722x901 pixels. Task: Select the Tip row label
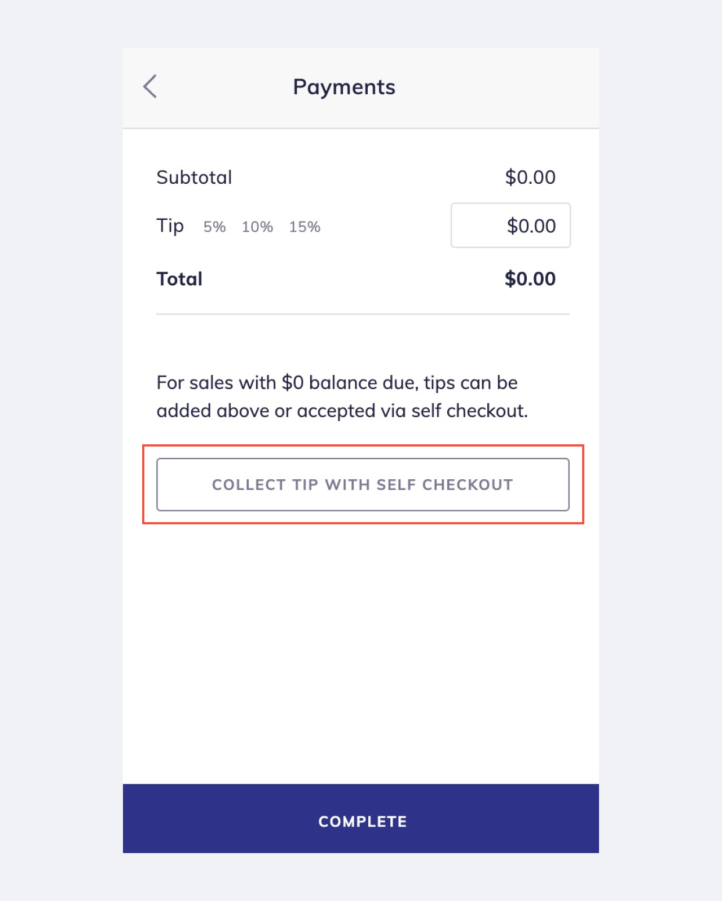click(170, 225)
